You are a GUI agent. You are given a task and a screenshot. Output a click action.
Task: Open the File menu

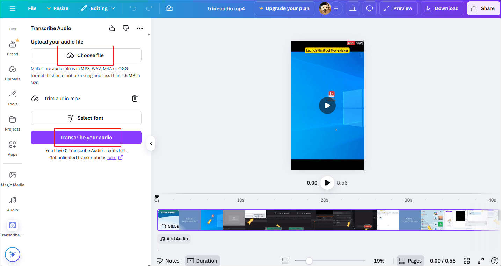click(32, 8)
